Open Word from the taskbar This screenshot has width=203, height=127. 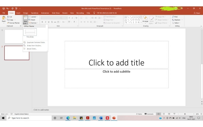coord(101,118)
